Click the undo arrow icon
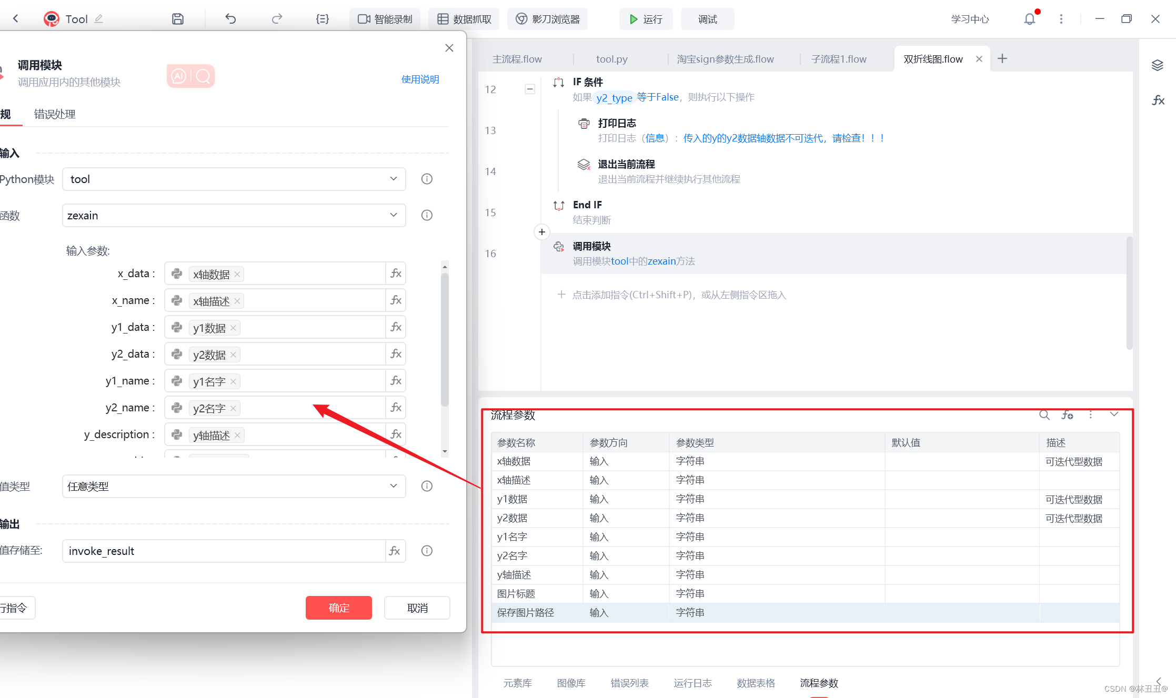Image resolution: width=1176 pixels, height=698 pixels. pyautogui.click(x=230, y=19)
